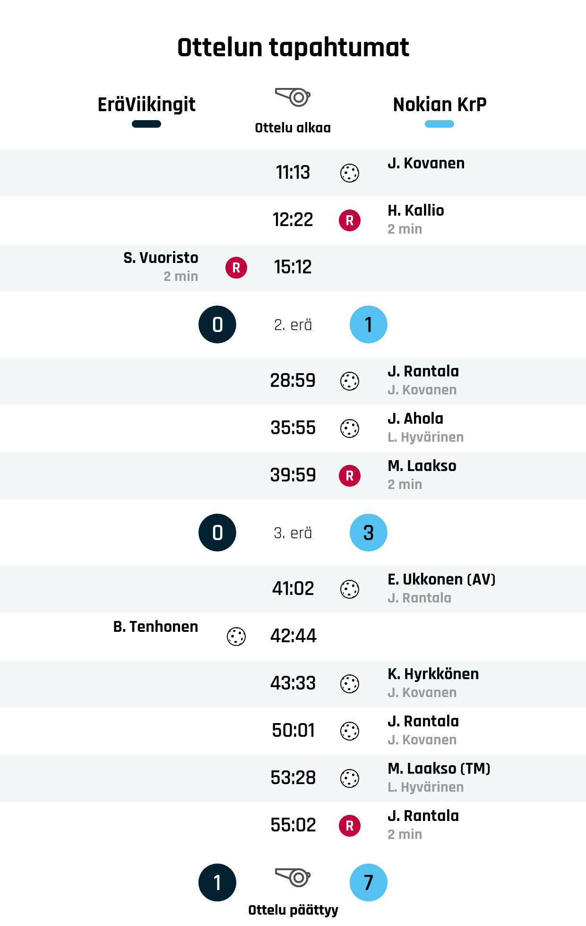Click the red penalty icon at 12:22
Screen dimensions: 586x926
[350, 220]
